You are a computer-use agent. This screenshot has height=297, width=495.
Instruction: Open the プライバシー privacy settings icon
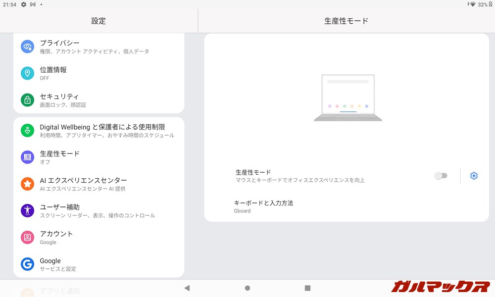pos(27,47)
